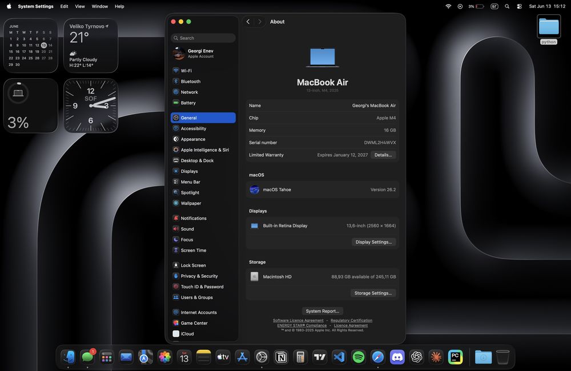Open Screen Time settings
This screenshot has height=371, width=571.
tap(203, 250)
